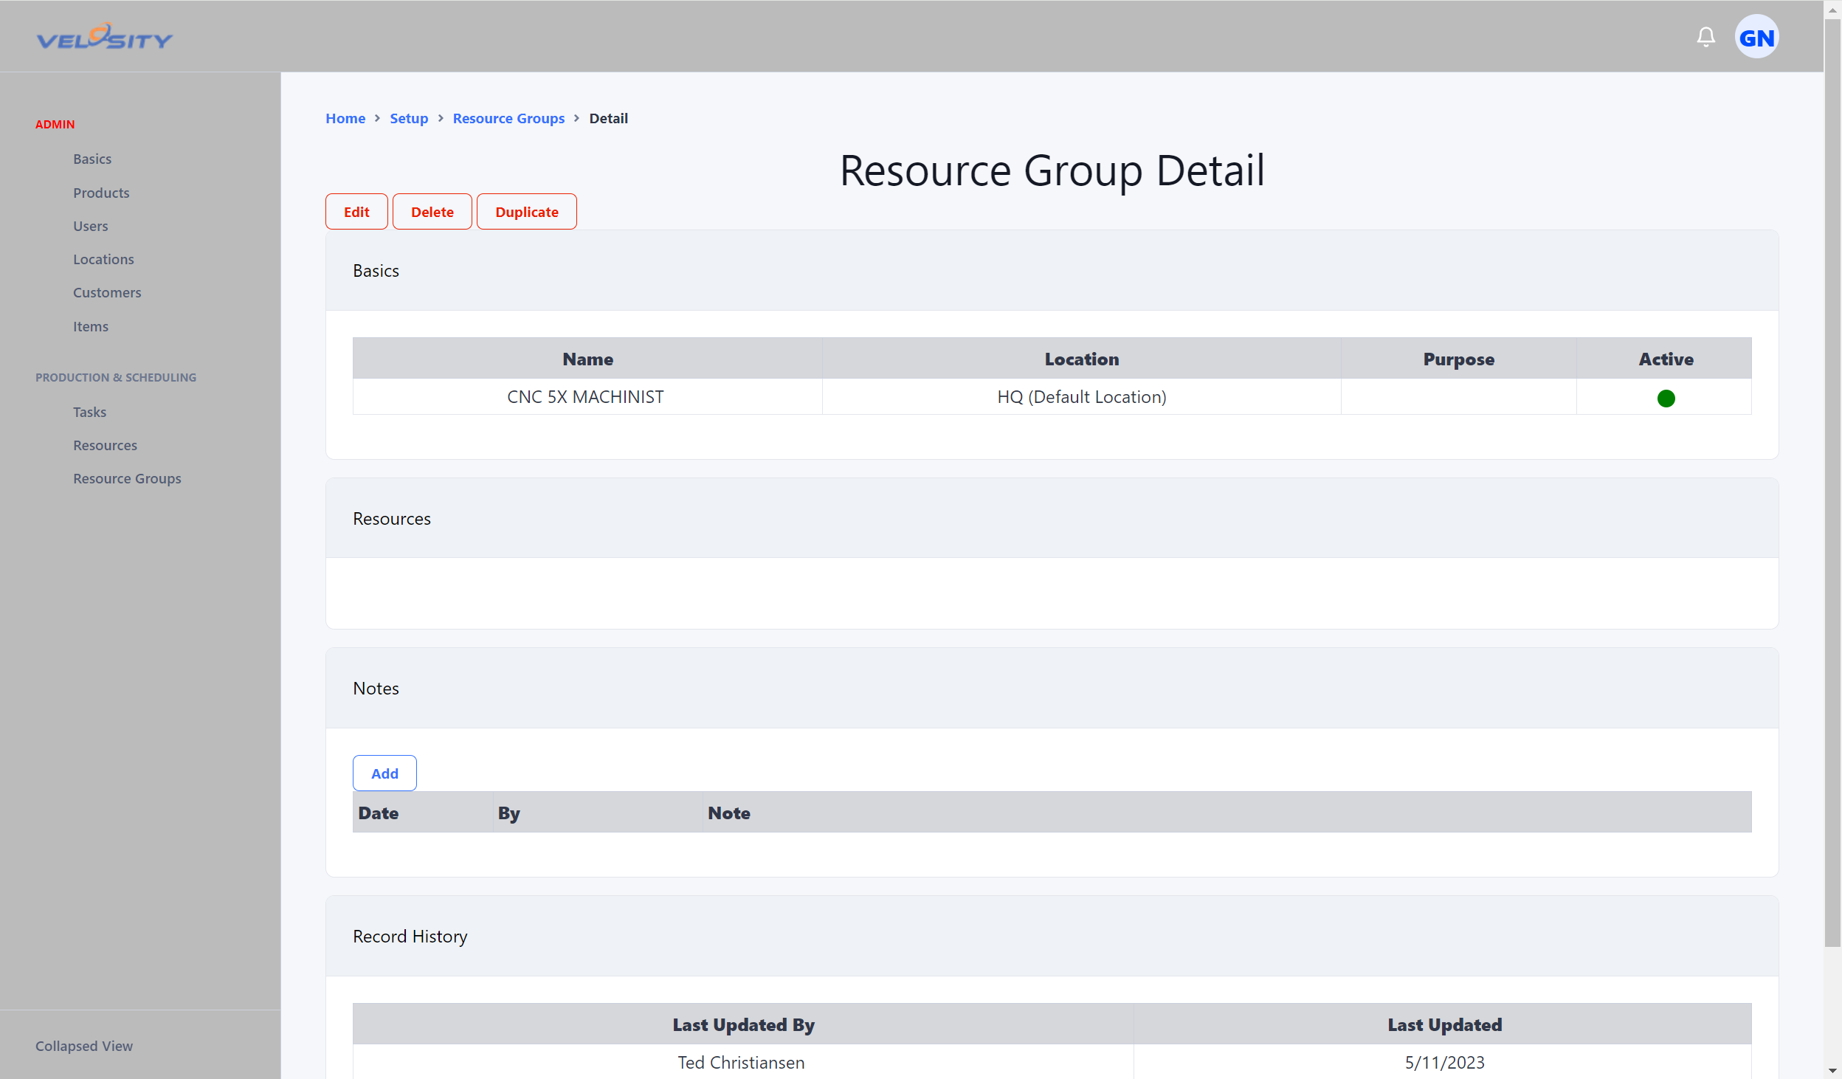Screen dimensions: 1842x1079
Task: Open Tasks in the sidebar
Action: pyautogui.click(x=89, y=412)
